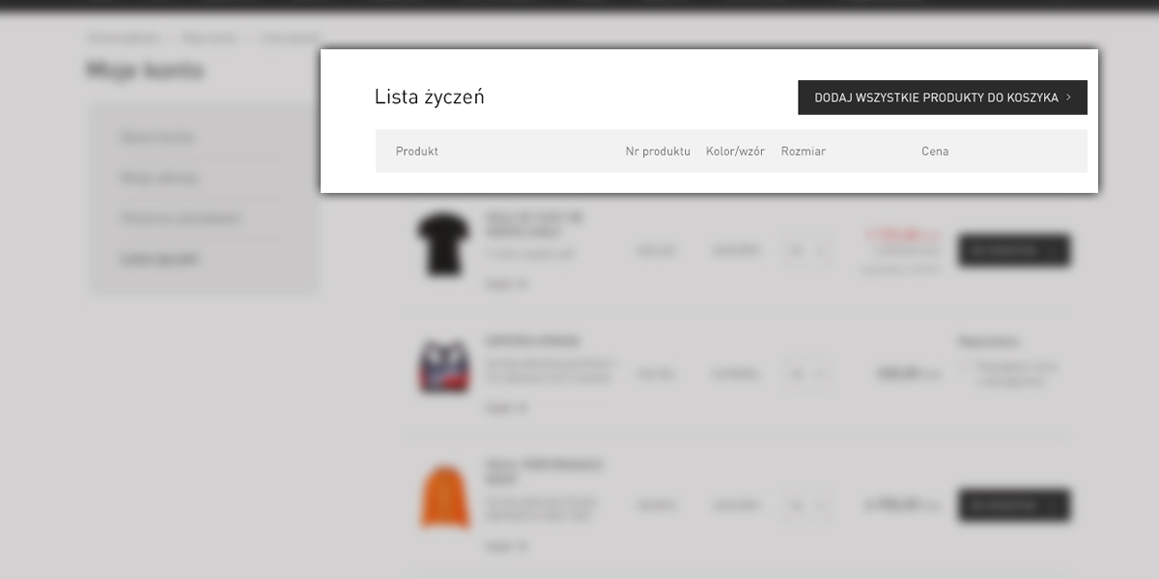
Task: Click the black t-shirt product title
Action: pos(533,225)
